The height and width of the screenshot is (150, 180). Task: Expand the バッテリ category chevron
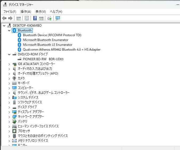point(9,122)
